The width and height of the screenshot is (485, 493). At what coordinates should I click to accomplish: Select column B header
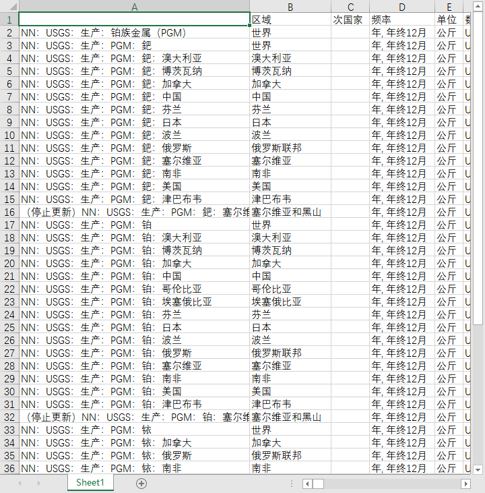[290, 7]
